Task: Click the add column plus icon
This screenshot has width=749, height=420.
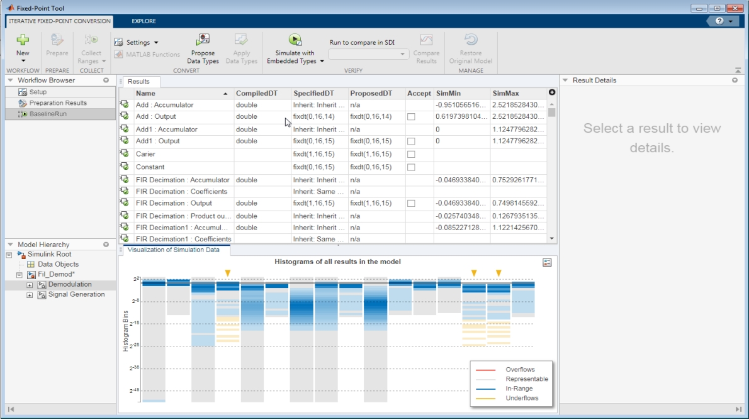Action: pos(552,92)
